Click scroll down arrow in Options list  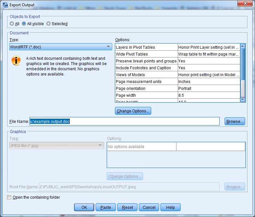[x=243, y=99]
